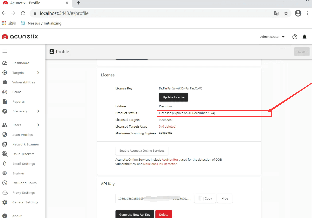The height and width of the screenshot is (218, 312).
Task: Click Generate New Api Key
Action: [135, 214]
